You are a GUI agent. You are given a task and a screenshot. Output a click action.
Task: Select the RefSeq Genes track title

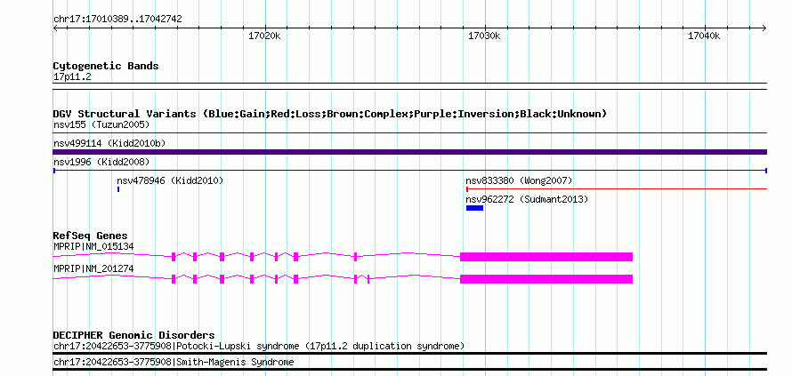click(90, 236)
